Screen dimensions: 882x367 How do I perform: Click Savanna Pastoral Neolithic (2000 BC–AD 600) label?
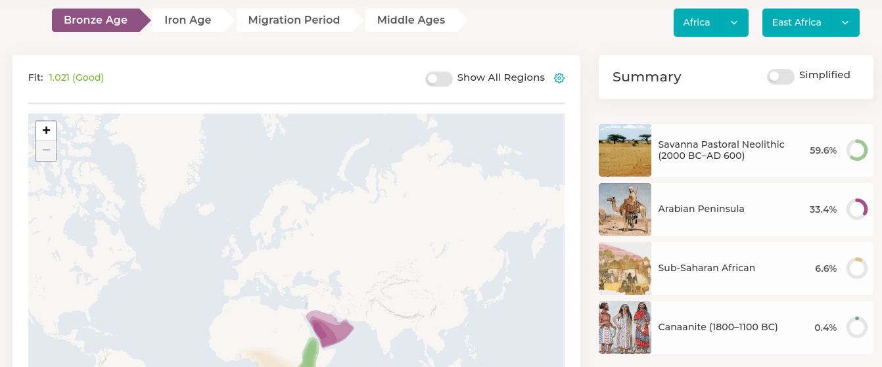pos(721,150)
